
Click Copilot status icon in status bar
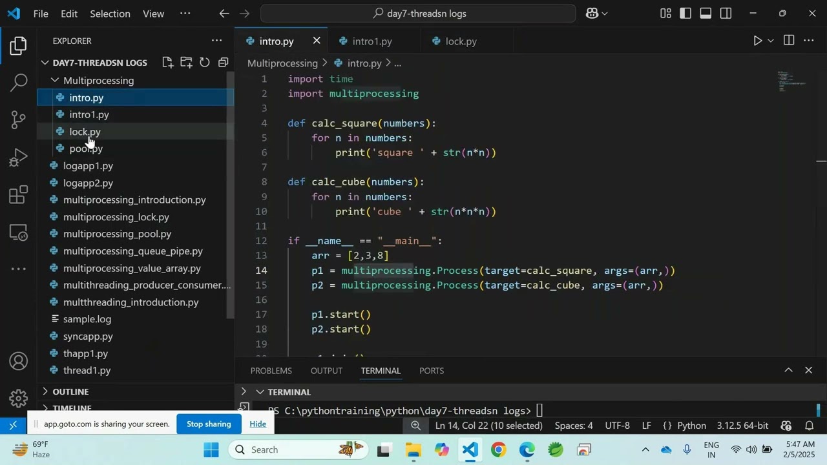click(786, 426)
